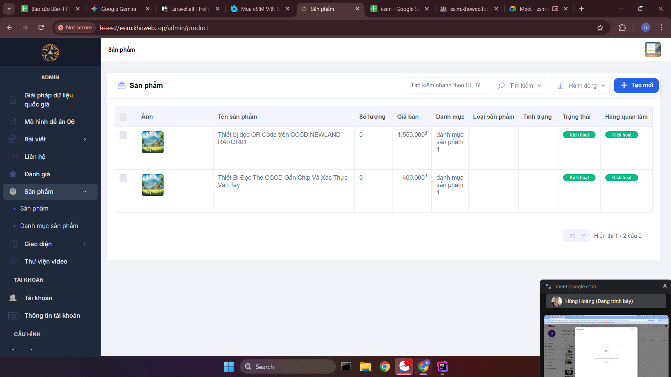
Task: Toggle the select-all checkbox in table header
Action: (x=123, y=117)
